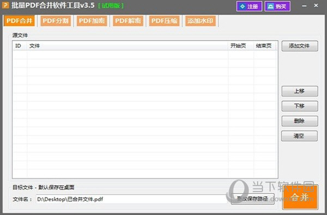Click the 清空 clear list button
Screen dimensions: 327x215
[x=299, y=136]
